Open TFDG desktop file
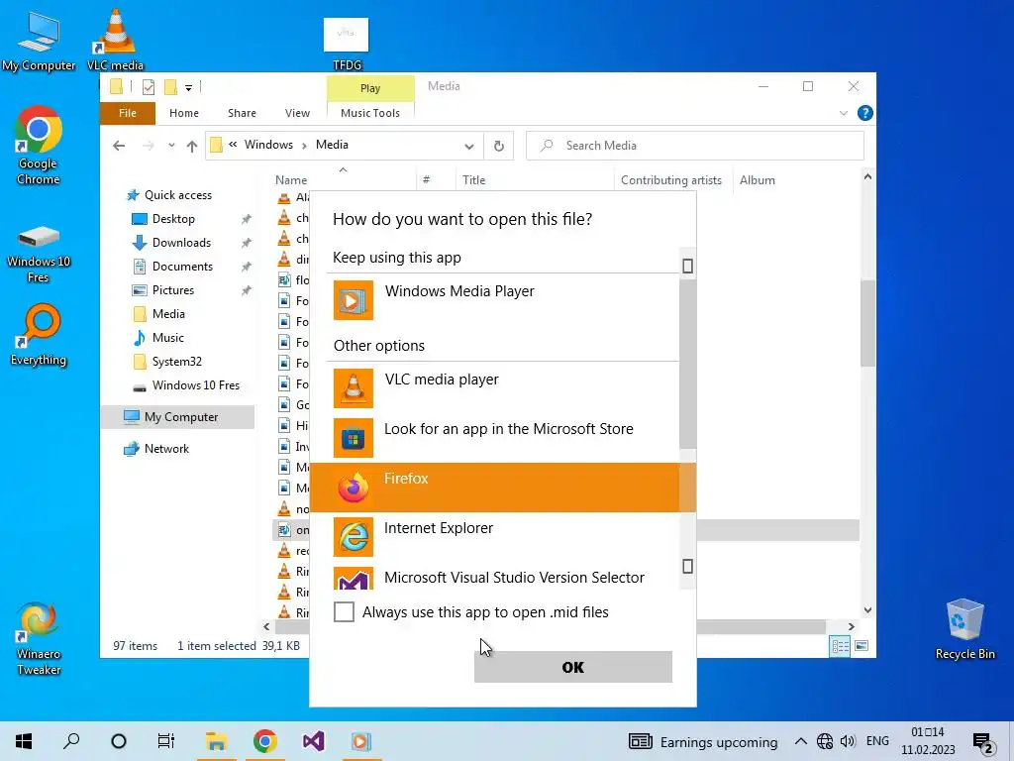 347,44
